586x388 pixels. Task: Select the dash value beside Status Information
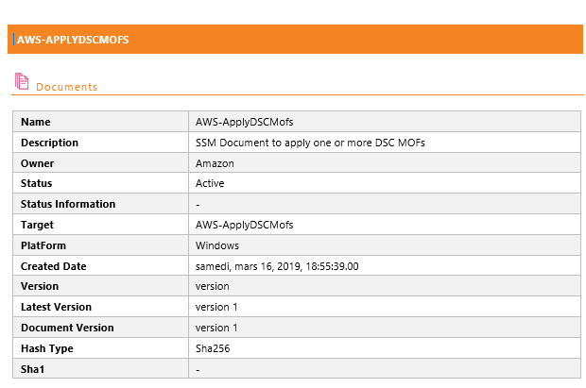click(198, 205)
